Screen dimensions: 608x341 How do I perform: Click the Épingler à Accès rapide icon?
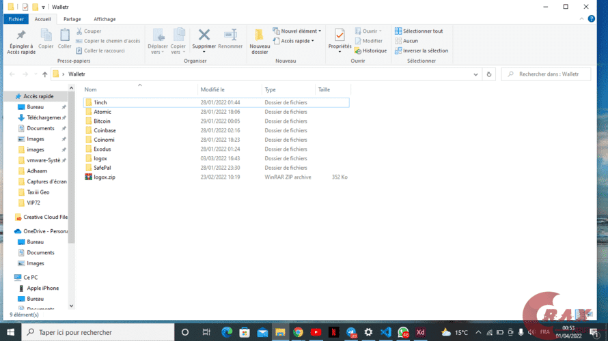[20, 35]
